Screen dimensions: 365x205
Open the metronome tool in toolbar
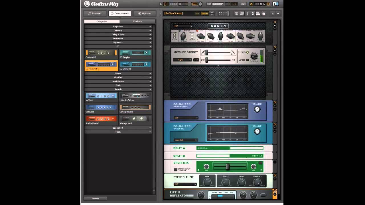[253, 13]
